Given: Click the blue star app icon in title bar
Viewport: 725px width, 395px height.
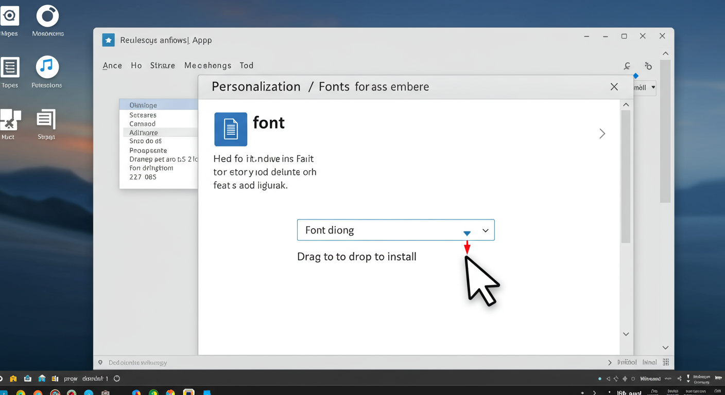Looking at the screenshot, I should (x=108, y=40).
